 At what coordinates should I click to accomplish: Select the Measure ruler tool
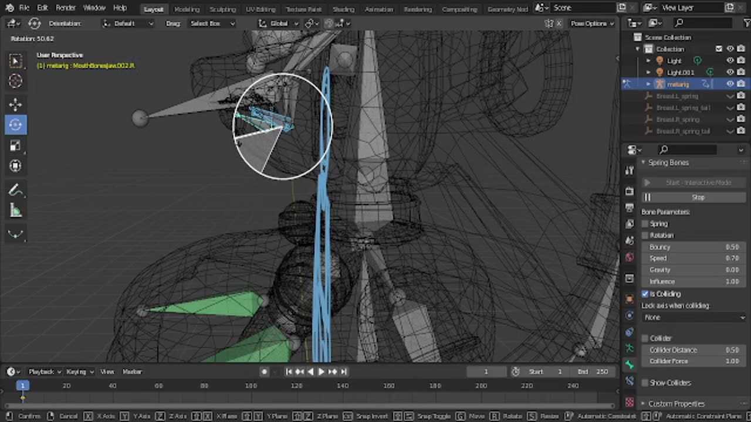[16, 210]
